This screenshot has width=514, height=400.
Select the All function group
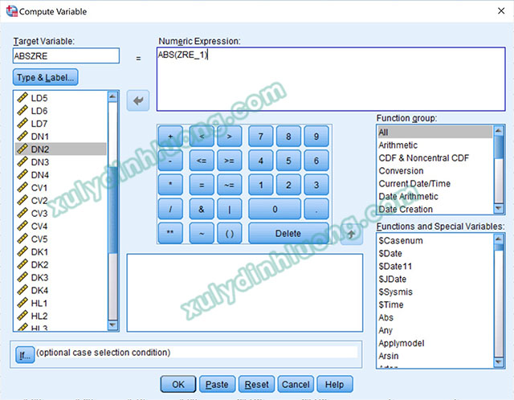point(435,133)
